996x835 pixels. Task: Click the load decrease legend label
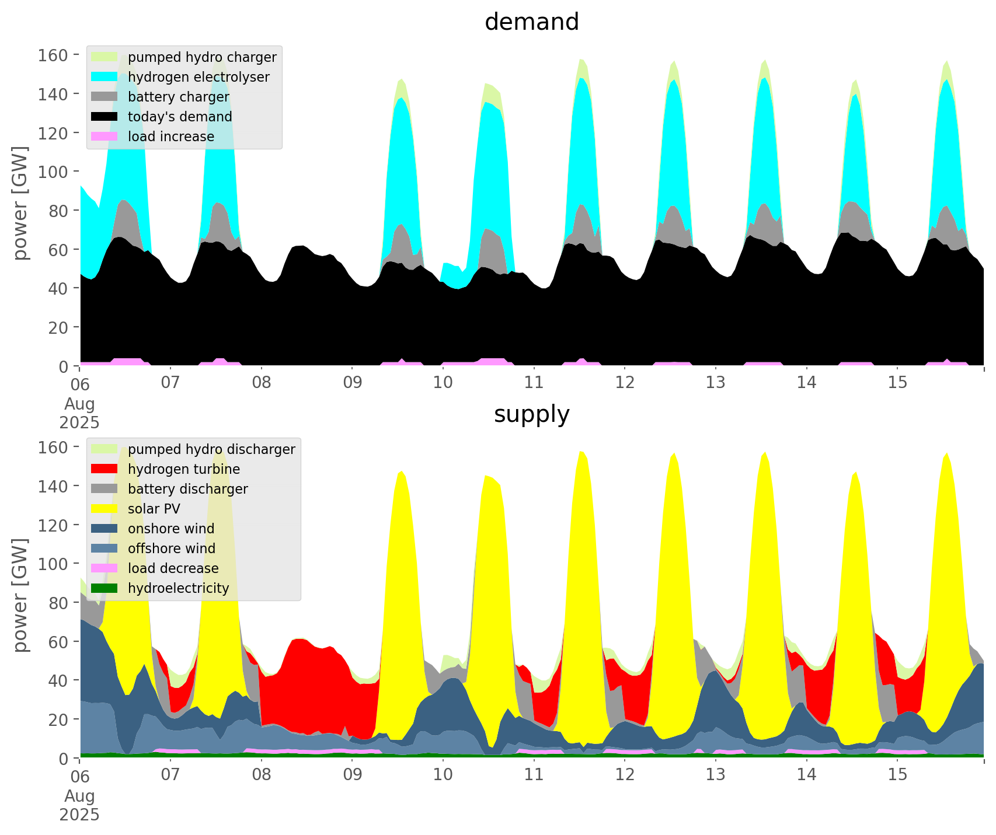coord(173,568)
